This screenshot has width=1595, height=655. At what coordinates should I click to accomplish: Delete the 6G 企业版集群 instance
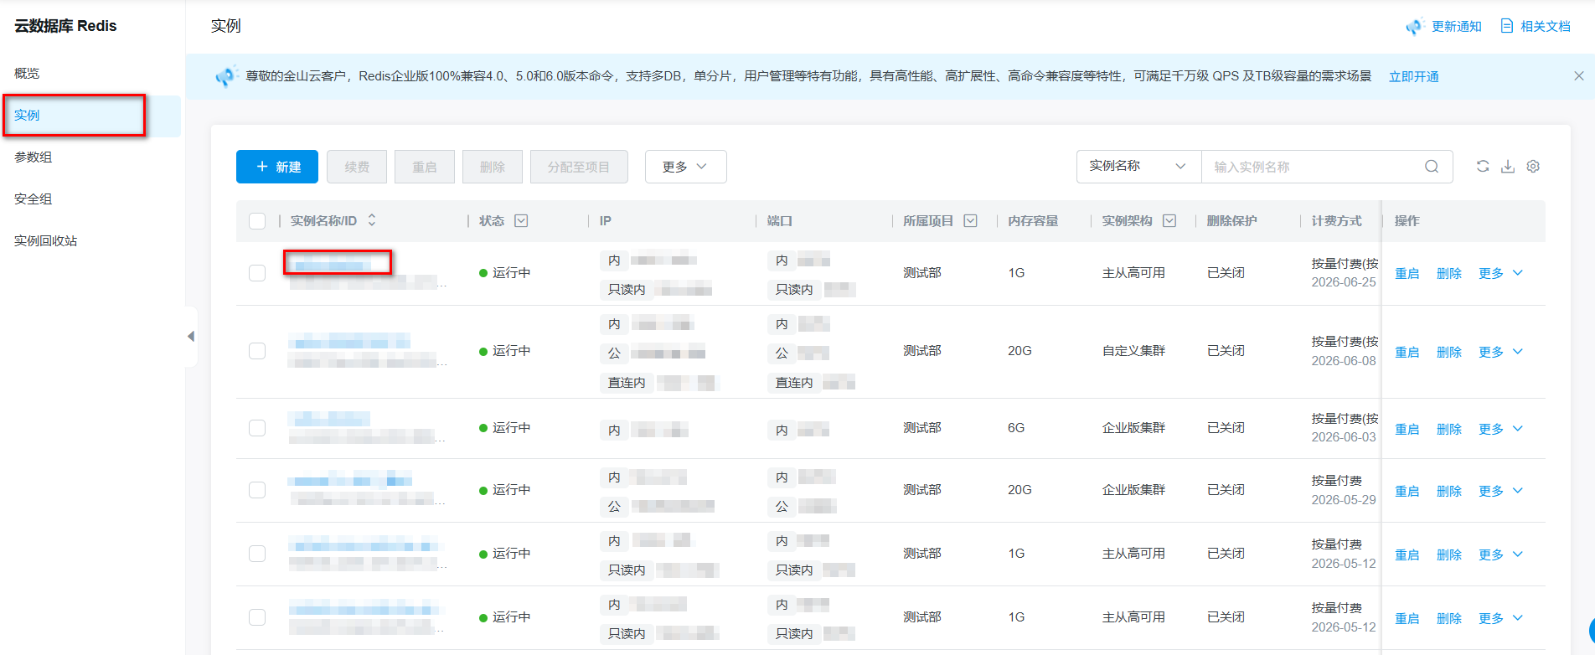[x=1449, y=429]
